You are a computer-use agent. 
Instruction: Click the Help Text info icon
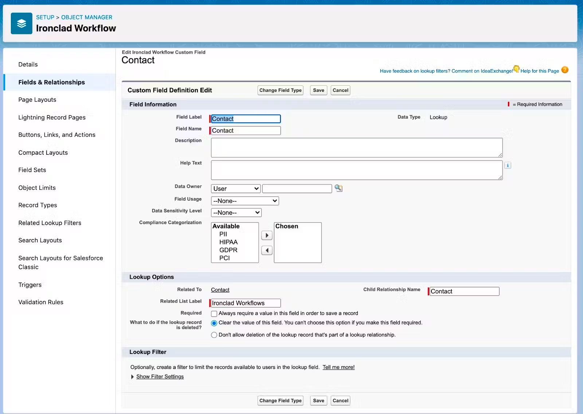click(508, 165)
